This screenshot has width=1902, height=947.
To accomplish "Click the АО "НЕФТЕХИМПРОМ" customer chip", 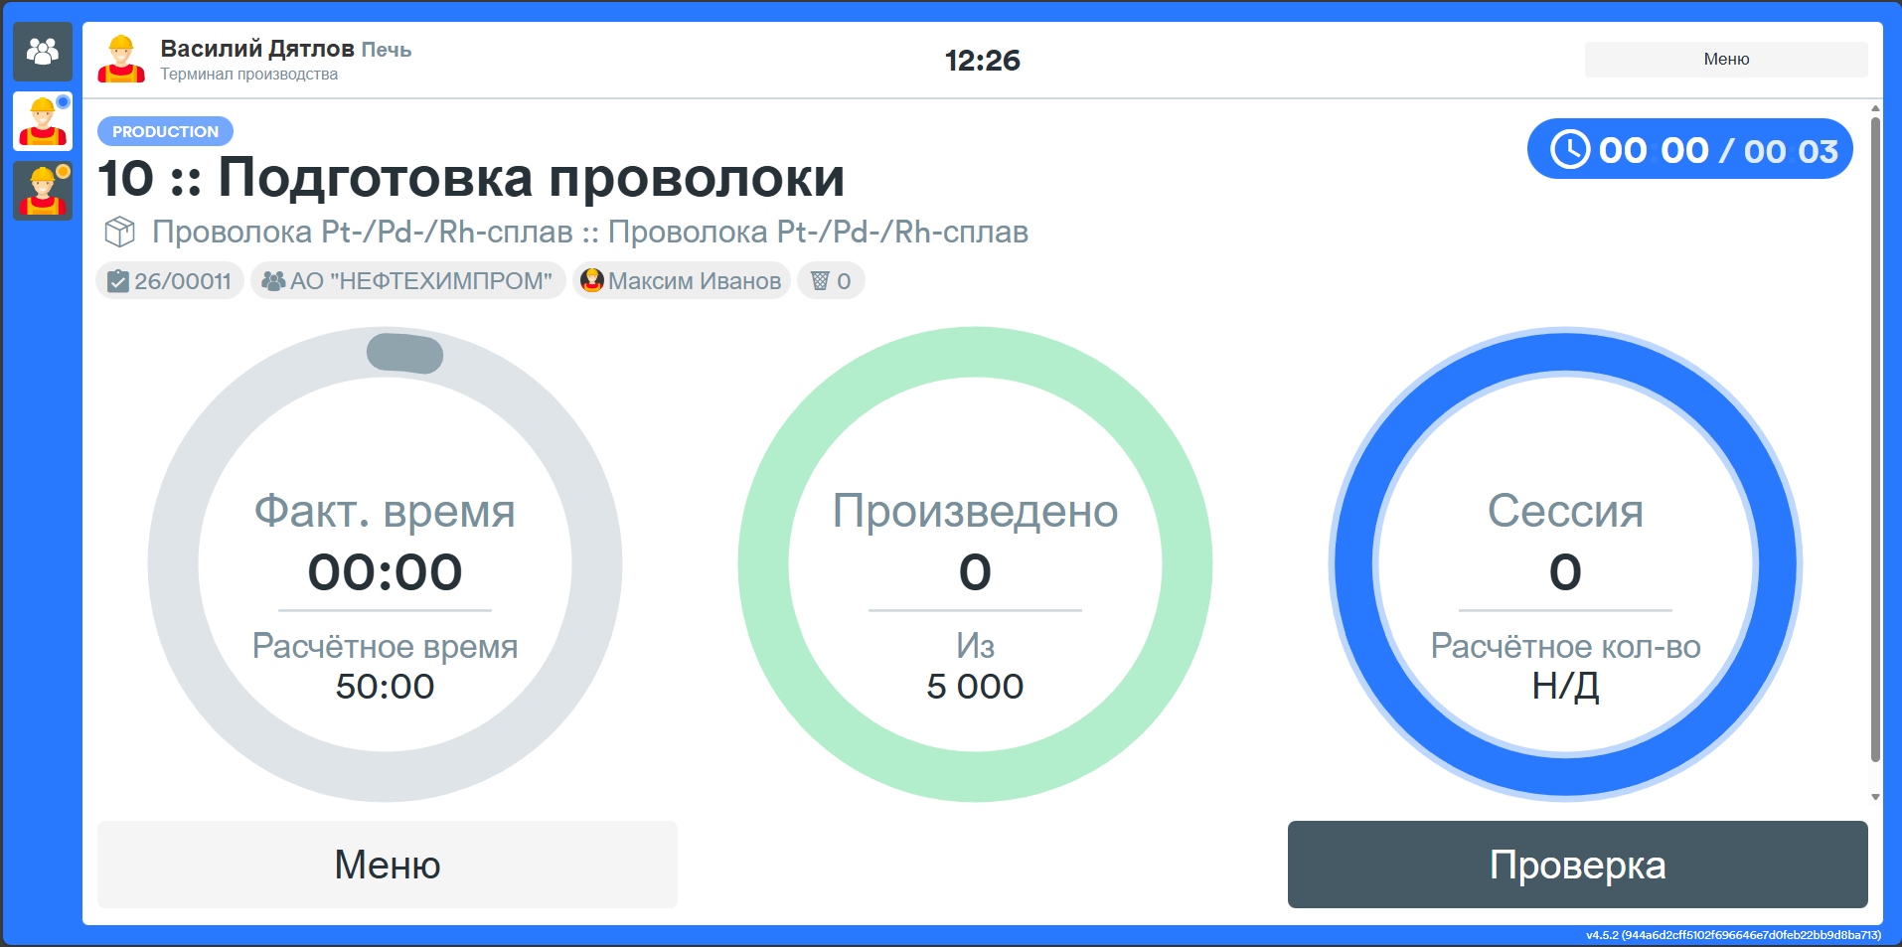I will tap(407, 281).
